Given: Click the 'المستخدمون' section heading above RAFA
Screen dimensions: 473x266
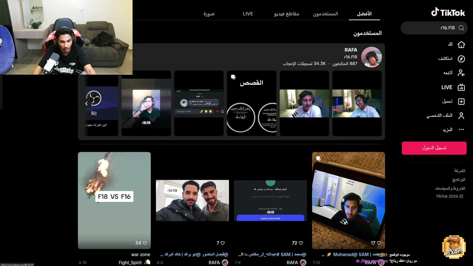Looking at the screenshot, I should click(367, 33).
